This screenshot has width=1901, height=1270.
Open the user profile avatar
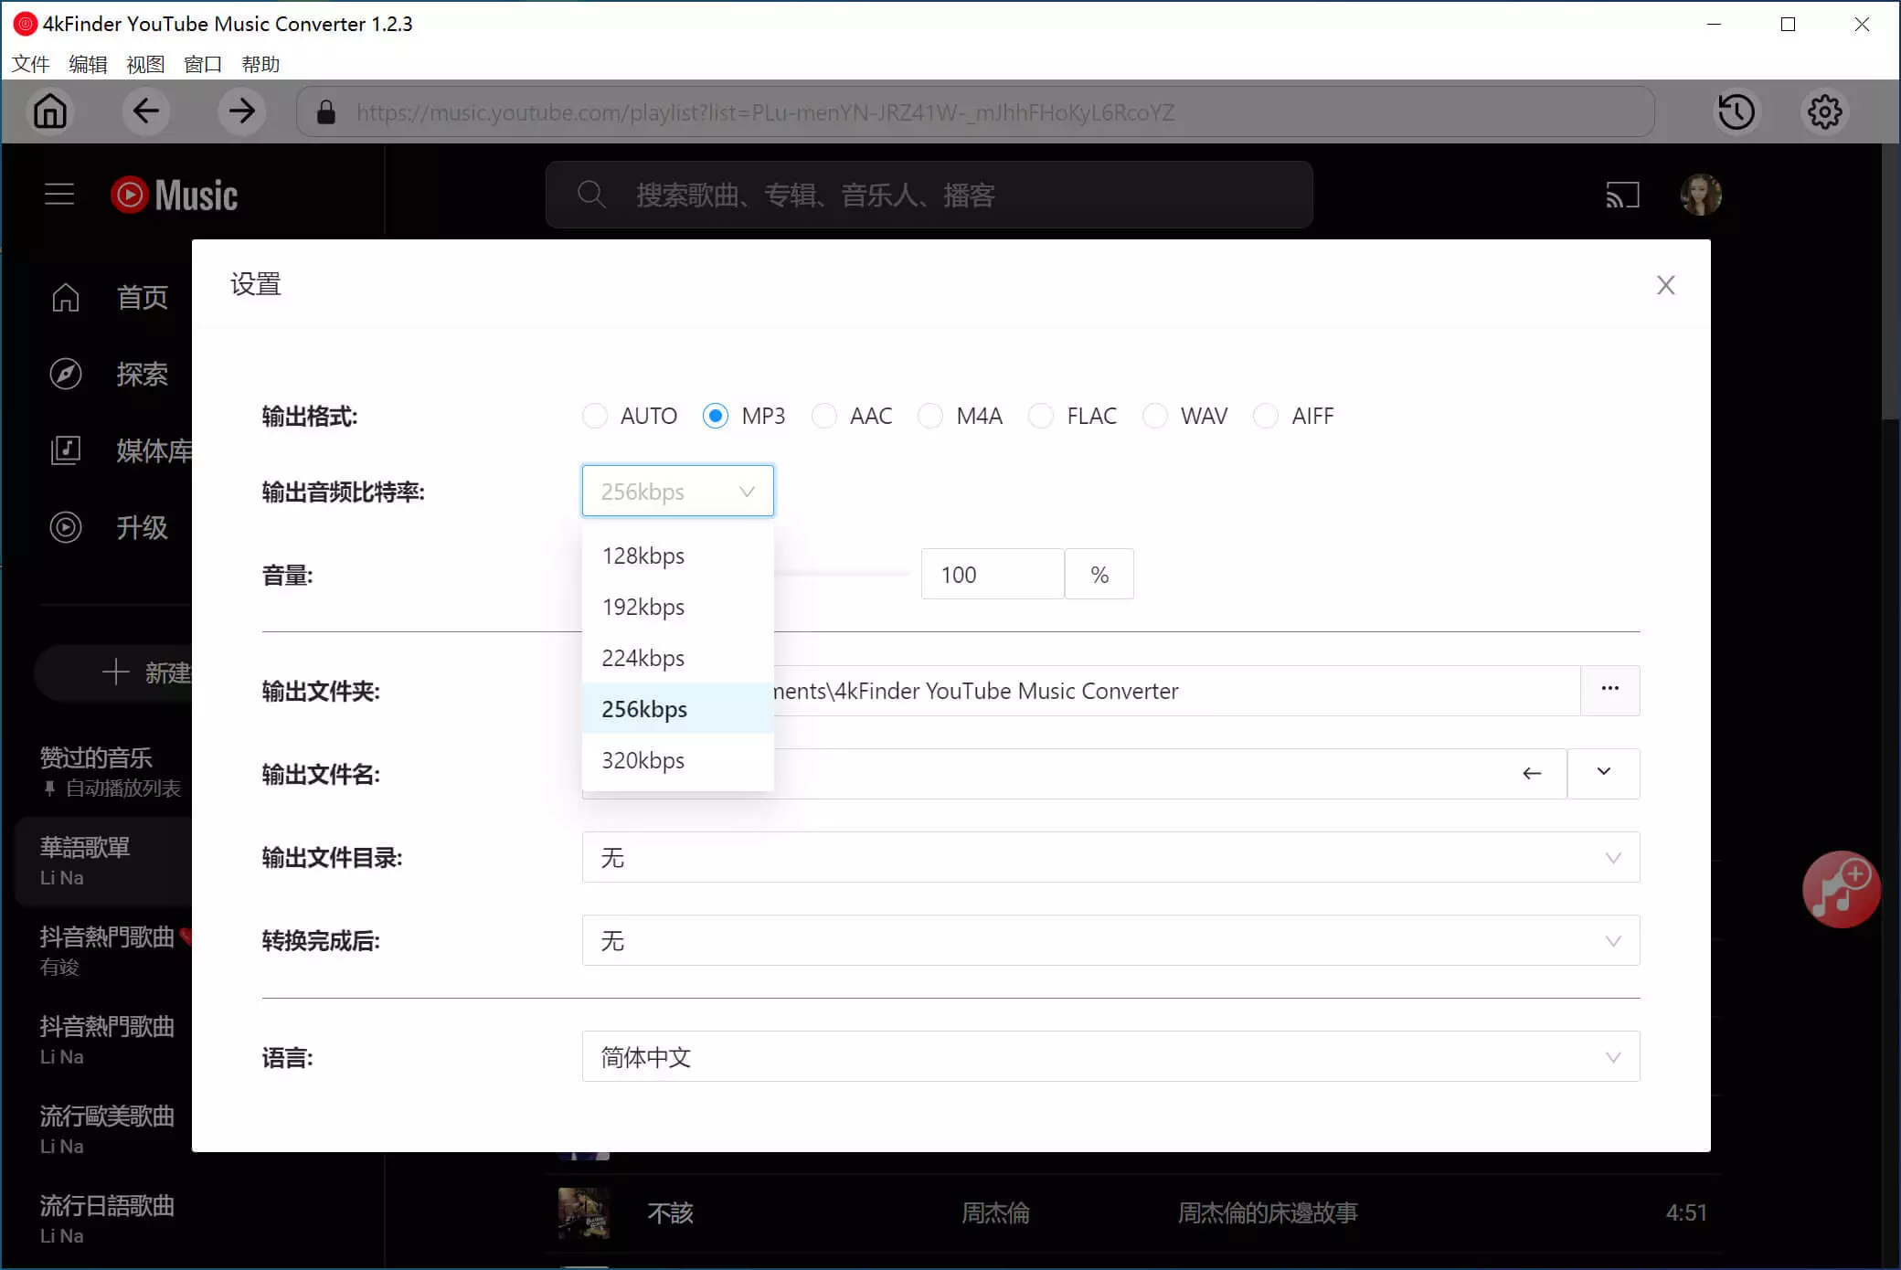click(1701, 195)
